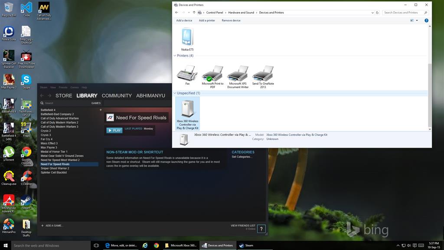Open Steam GAMES filter dropdown
Screen dimensions: 444x250
pos(96,103)
